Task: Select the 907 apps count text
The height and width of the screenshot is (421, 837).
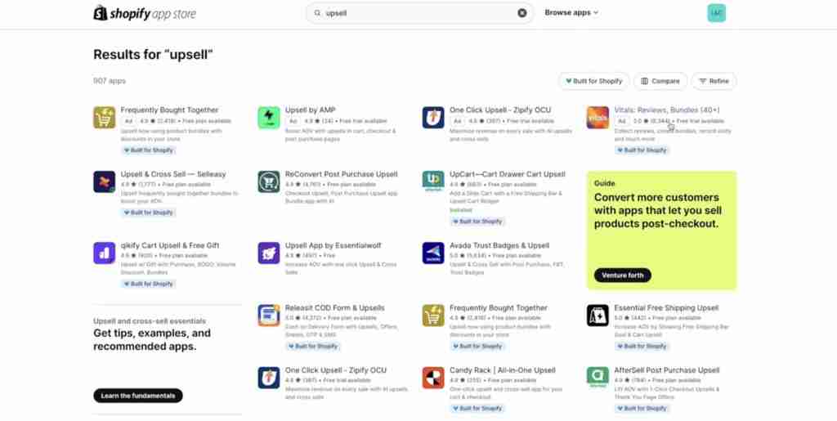Action: click(x=110, y=81)
